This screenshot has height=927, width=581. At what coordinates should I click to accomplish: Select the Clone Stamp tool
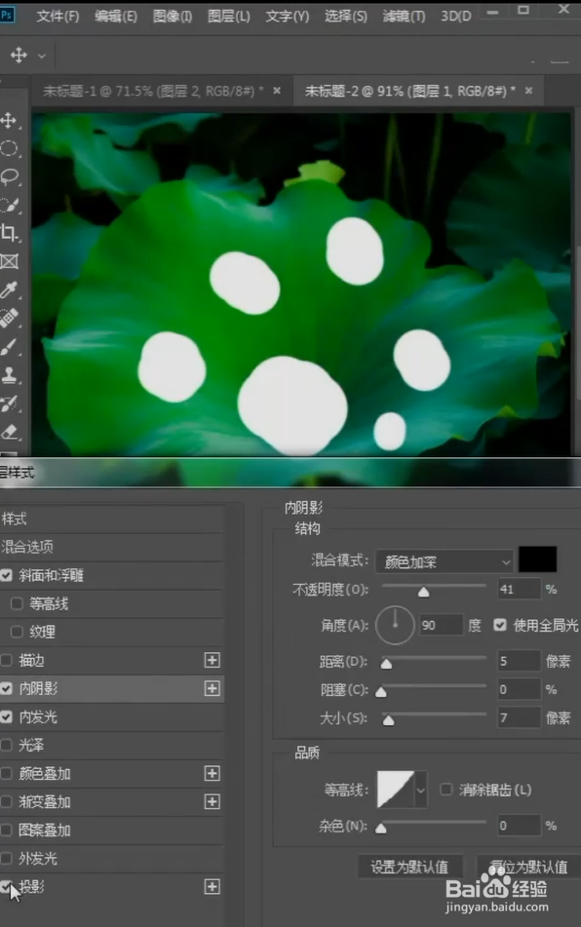click(x=9, y=375)
